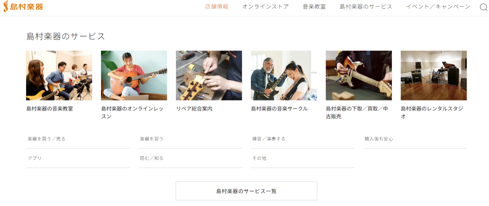Click the 島村楽器のサービス一覧 button
This screenshot has width=489, height=206.
pyautogui.click(x=246, y=191)
